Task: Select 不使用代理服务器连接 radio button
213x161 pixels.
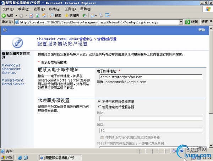Action: 99,101
